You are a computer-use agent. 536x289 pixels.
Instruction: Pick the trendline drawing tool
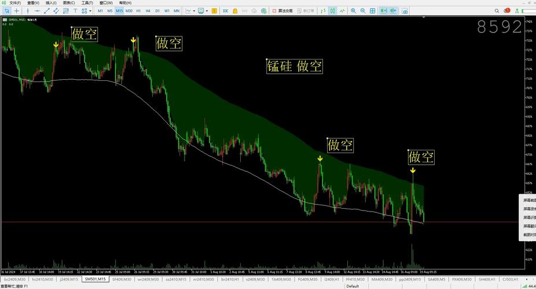point(47,10)
